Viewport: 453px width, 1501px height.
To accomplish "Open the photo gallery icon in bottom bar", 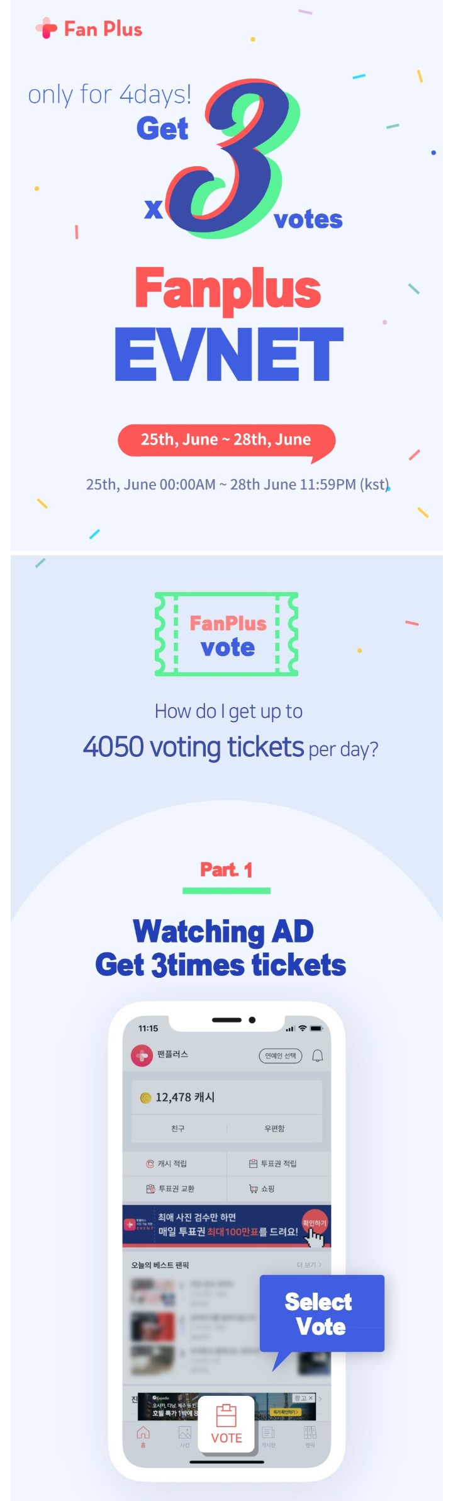I will click(185, 1433).
